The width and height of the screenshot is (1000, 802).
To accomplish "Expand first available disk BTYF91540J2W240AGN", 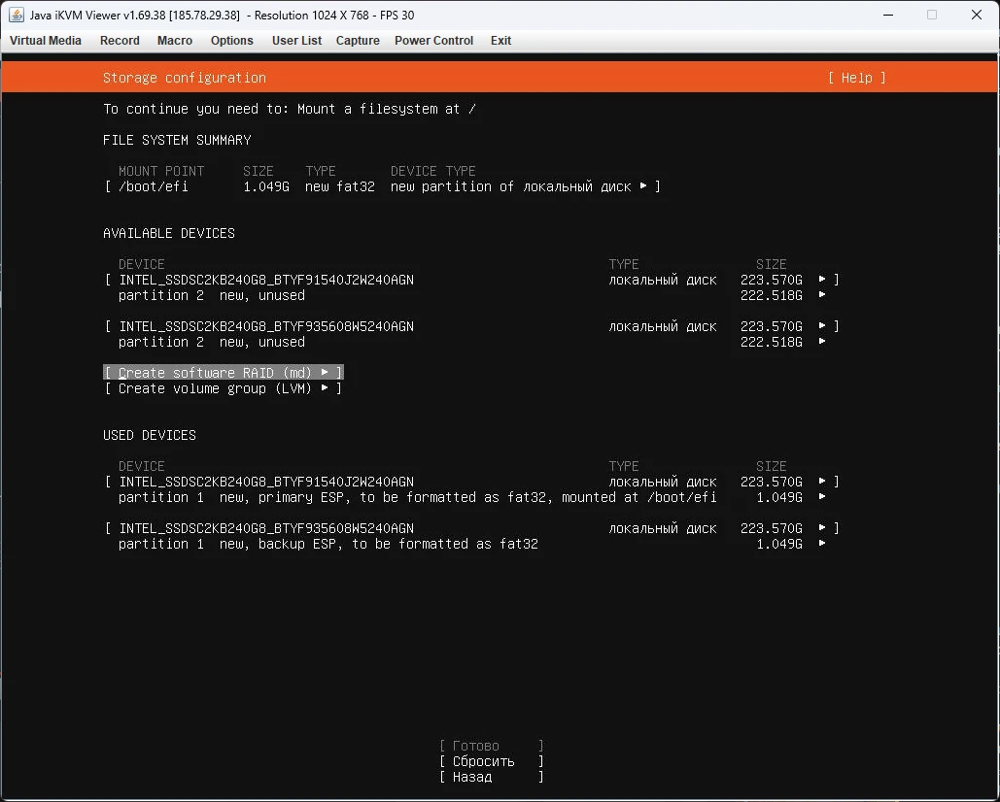I will pyautogui.click(x=471, y=280).
